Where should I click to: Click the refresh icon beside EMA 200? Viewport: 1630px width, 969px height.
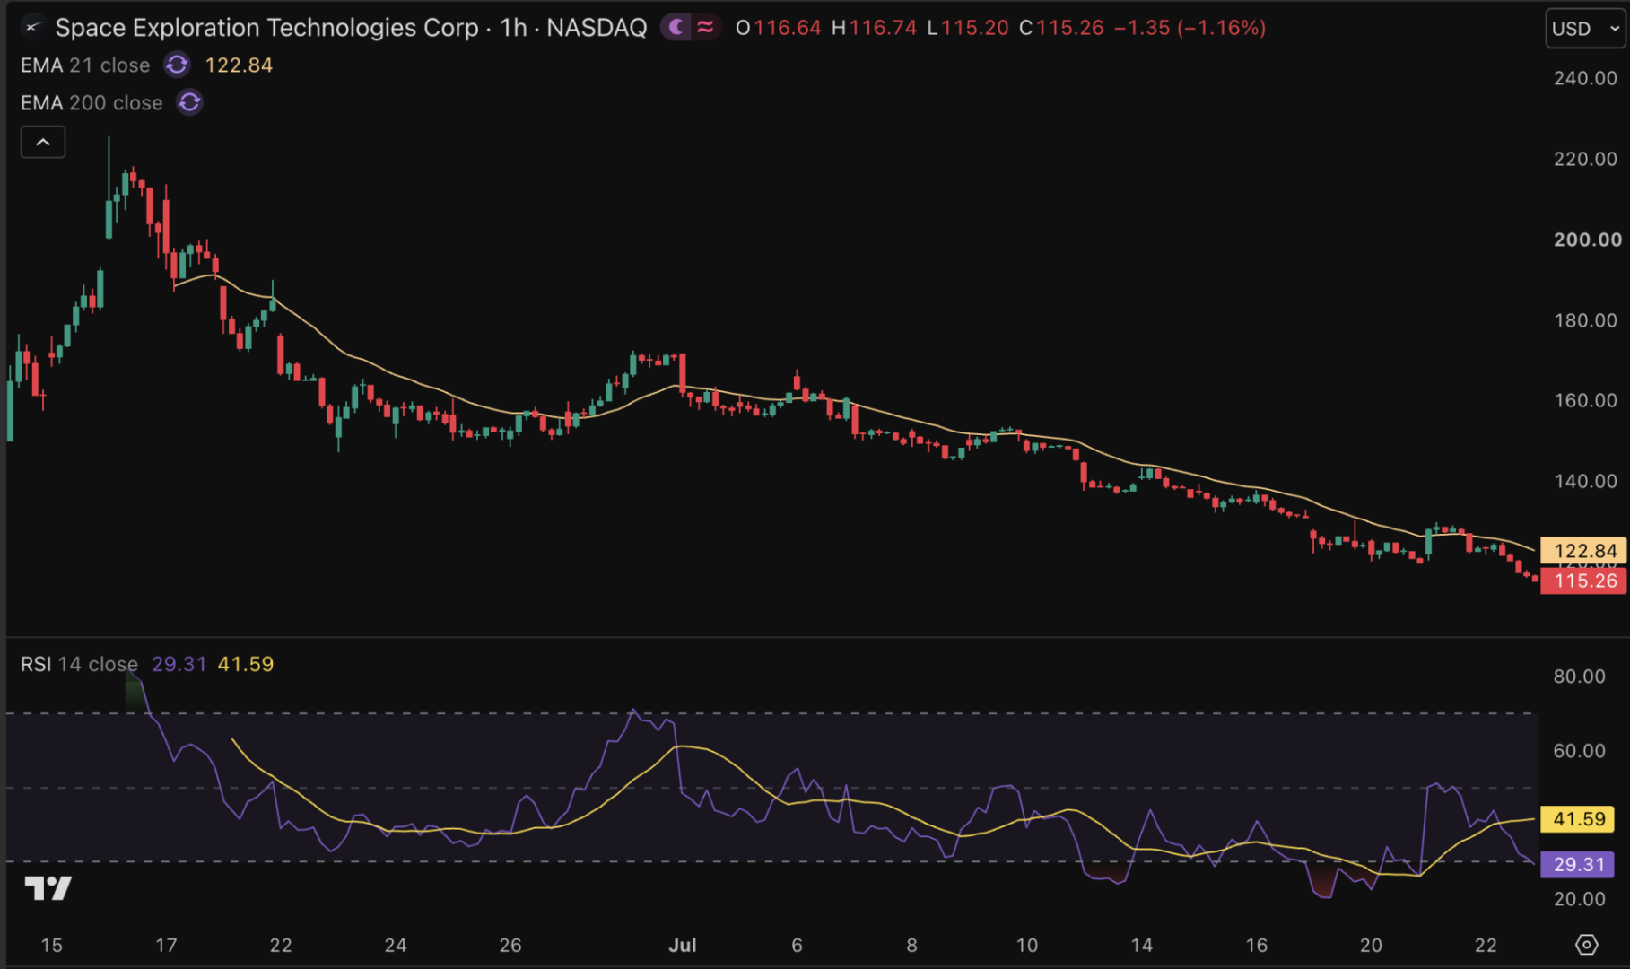click(x=189, y=103)
